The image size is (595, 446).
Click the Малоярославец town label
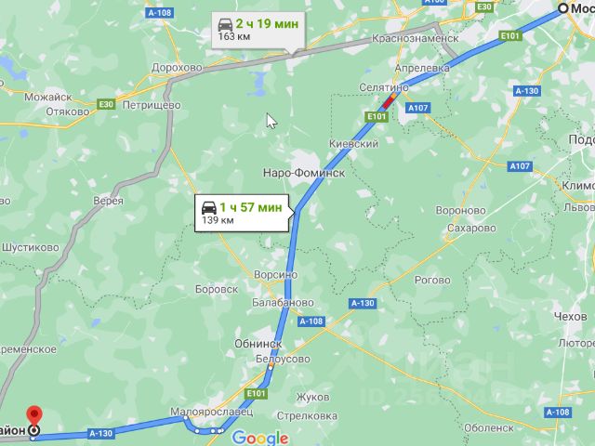click(x=211, y=412)
